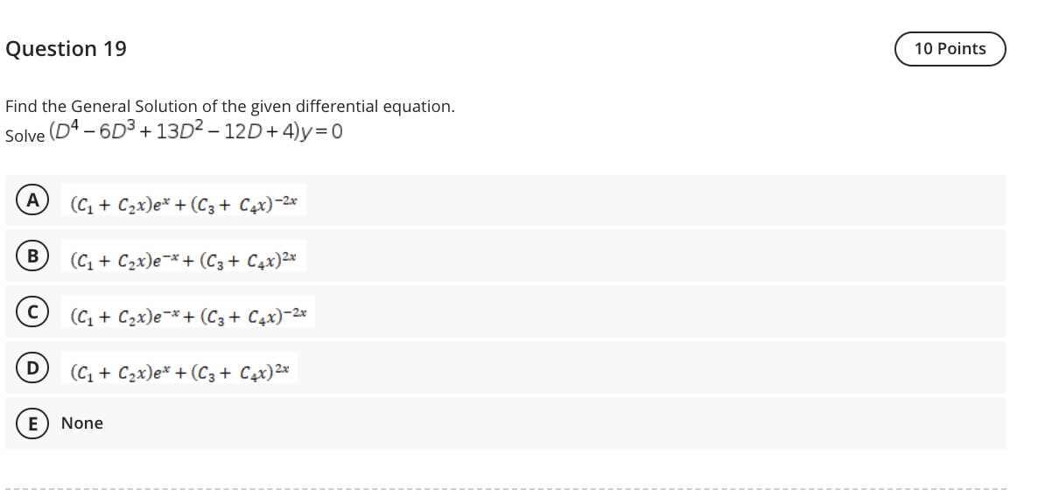Viewport: 1038px width, 504px height.
Task: Click the "None" answer text
Action: click(82, 423)
